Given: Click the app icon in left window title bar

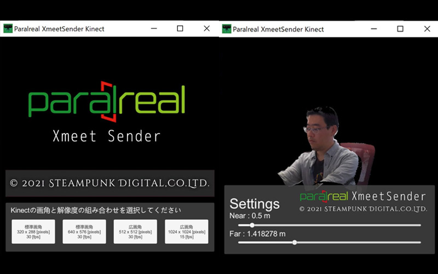Looking at the screenshot, I should [x=8, y=28].
